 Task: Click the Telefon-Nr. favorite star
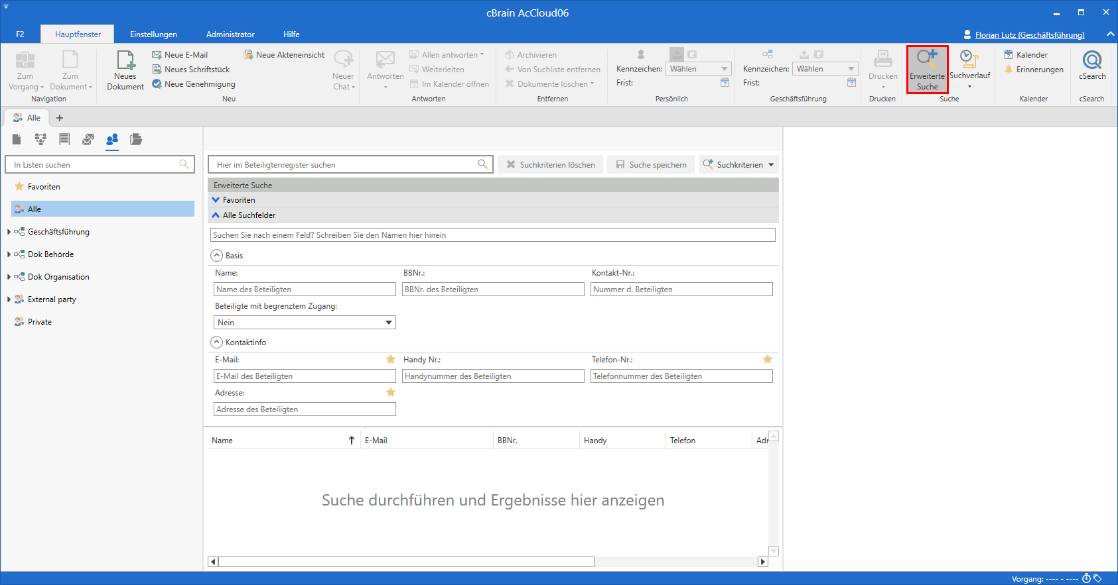click(768, 359)
